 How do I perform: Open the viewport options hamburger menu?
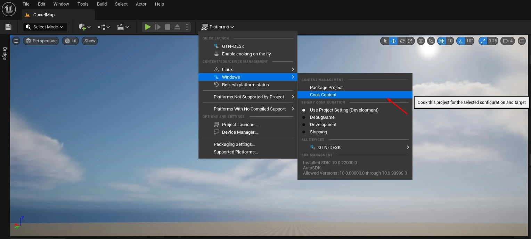[x=16, y=41]
